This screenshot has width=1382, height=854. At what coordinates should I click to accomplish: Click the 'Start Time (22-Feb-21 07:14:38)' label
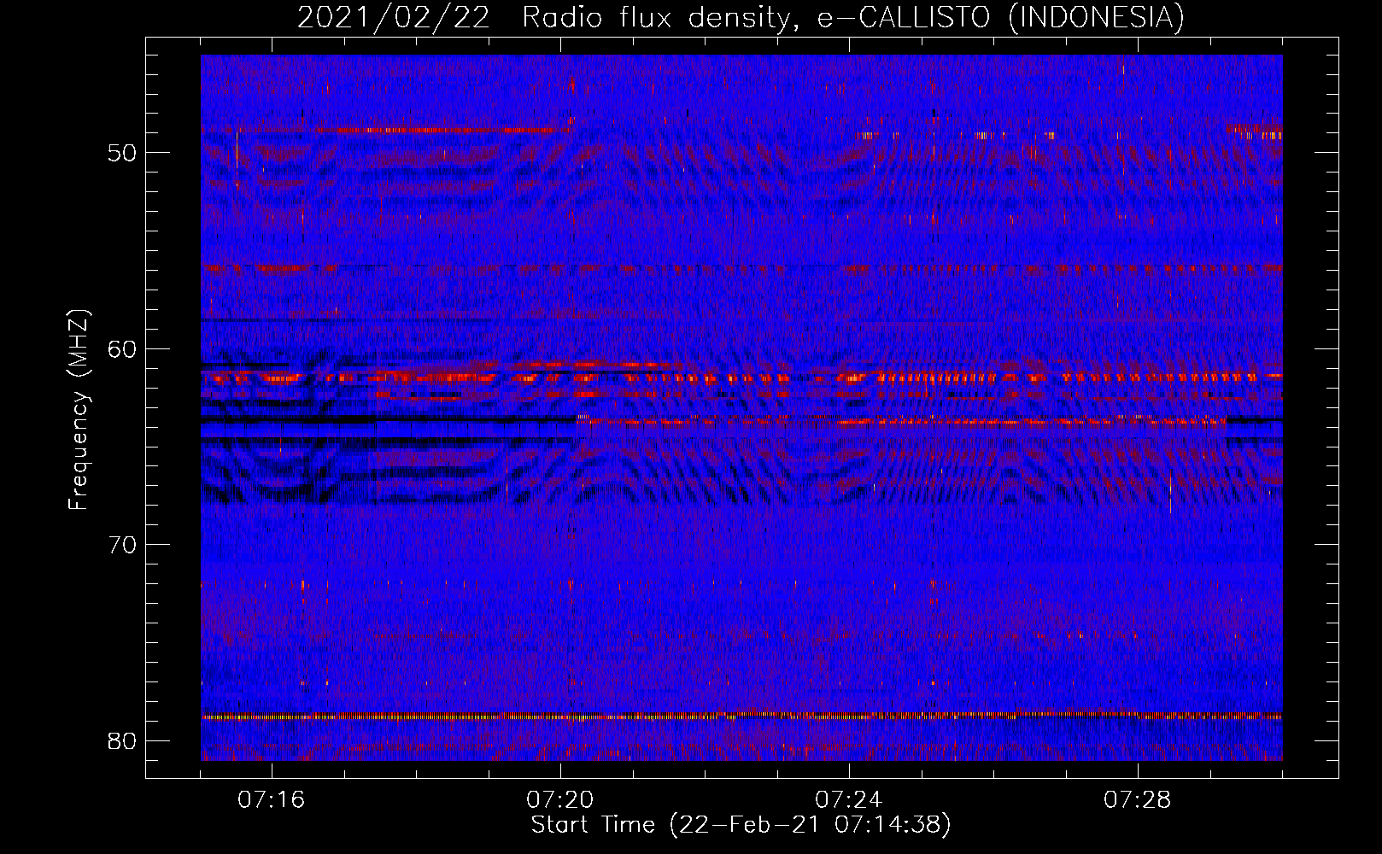(x=741, y=825)
